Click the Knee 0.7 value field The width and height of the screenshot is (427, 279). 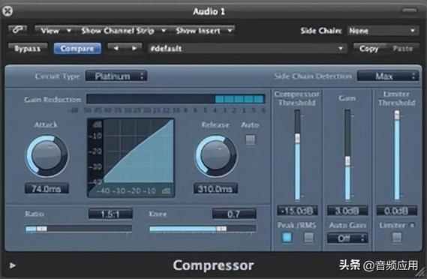coord(234,214)
